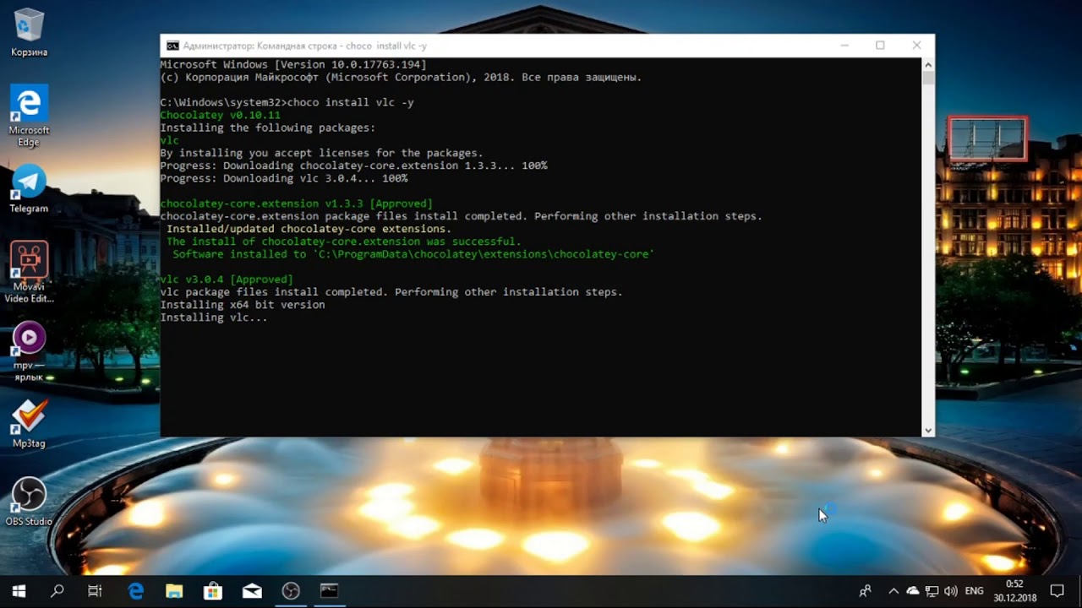The width and height of the screenshot is (1082, 608).
Task: Close the Command Prompt window
Action: 916,46
